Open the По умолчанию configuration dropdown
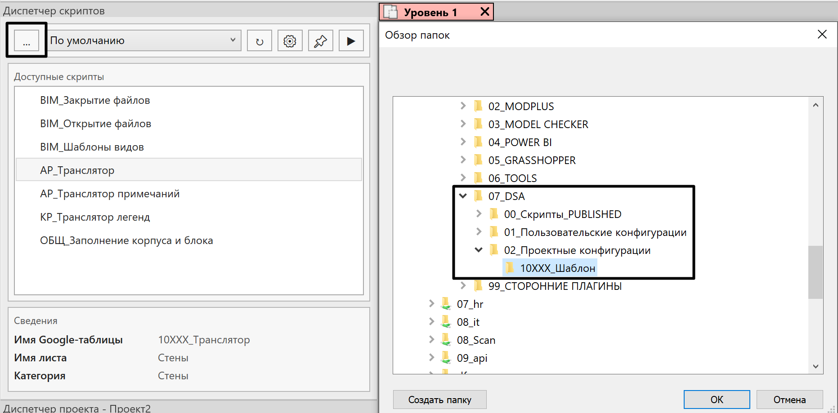 (144, 40)
